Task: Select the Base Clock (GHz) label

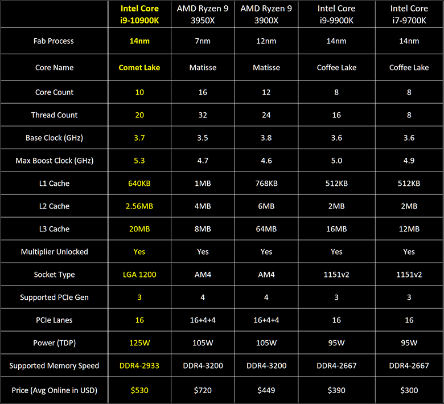Action: click(x=55, y=138)
